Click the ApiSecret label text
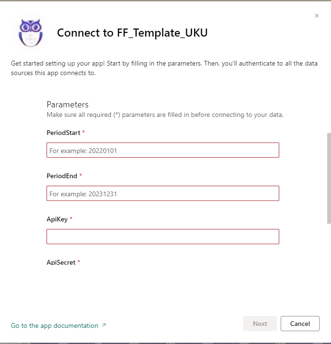The height and width of the screenshot is (344, 331). pos(61,262)
